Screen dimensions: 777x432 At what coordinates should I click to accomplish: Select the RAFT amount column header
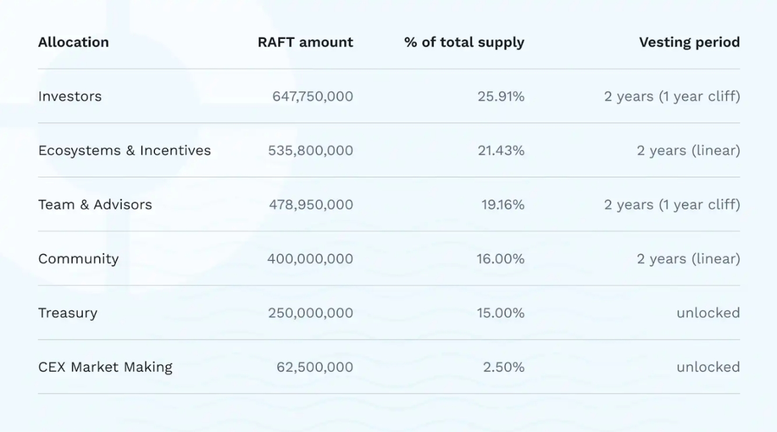pos(305,42)
